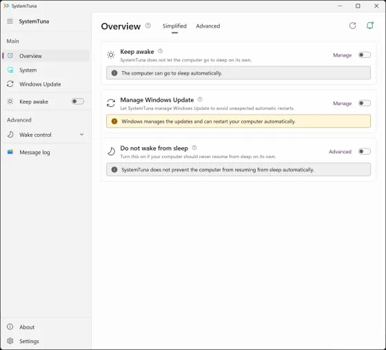Click the sun icon in Keep awake card

pos(111,55)
